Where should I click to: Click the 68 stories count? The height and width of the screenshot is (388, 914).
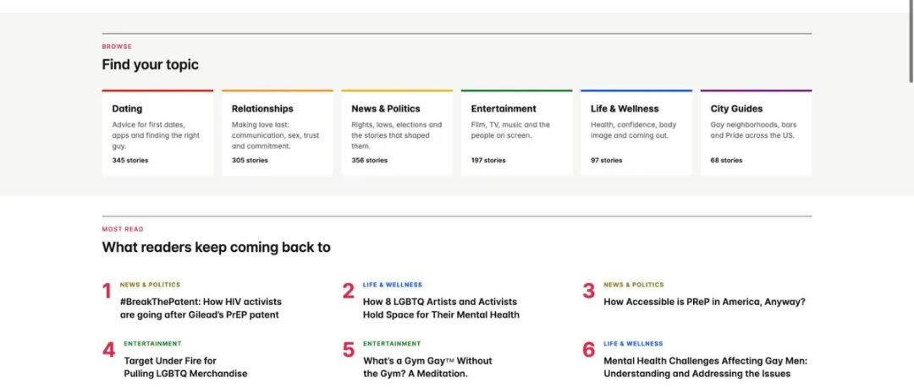726,161
